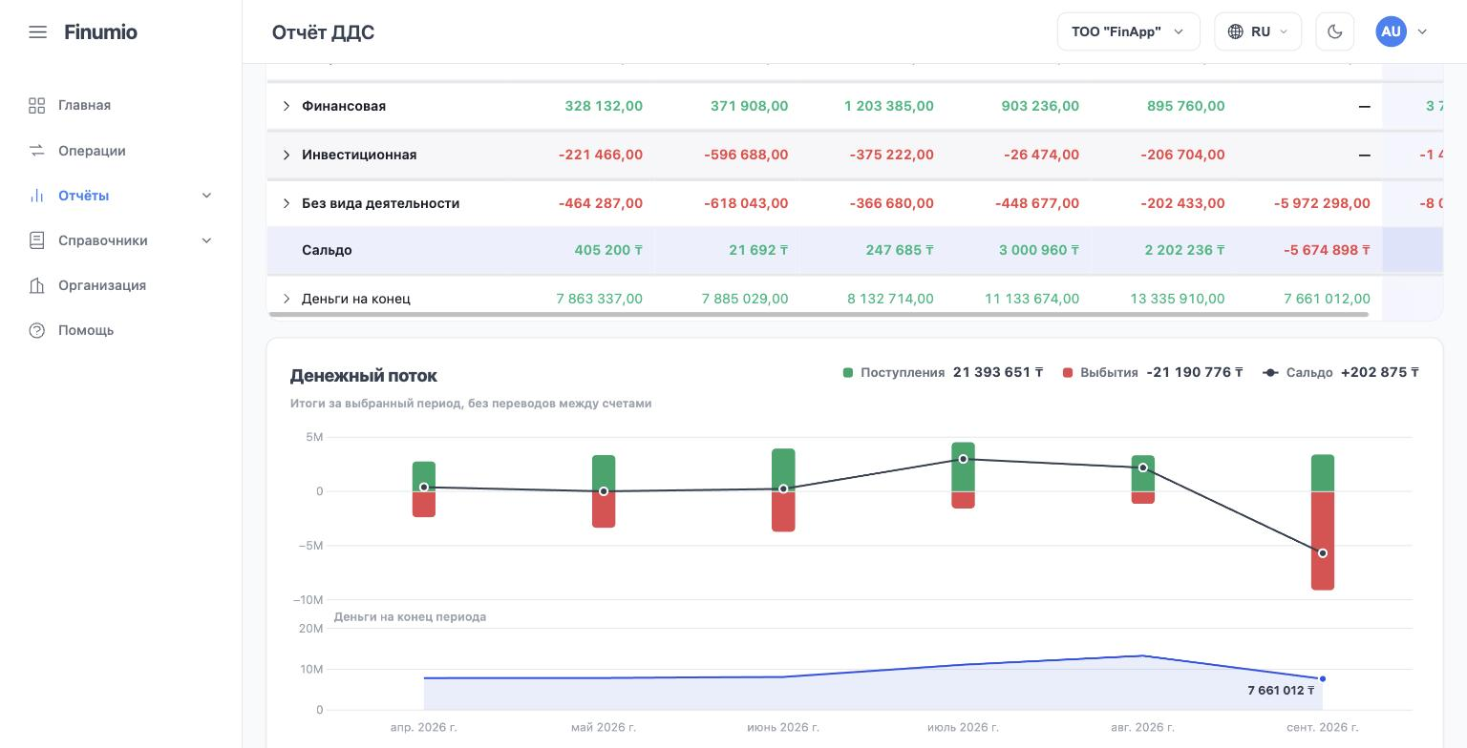Click the Без вида деятельности value -5 972 298,00
Viewport: 1467px width, 748px height.
pyautogui.click(x=1322, y=203)
